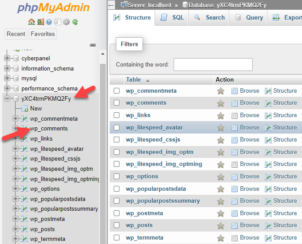The height and width of the screenshot is (244, 302).
Task: Tick the wp_litespeed_img_optm checkbox
Action: (x=116, y=152)
